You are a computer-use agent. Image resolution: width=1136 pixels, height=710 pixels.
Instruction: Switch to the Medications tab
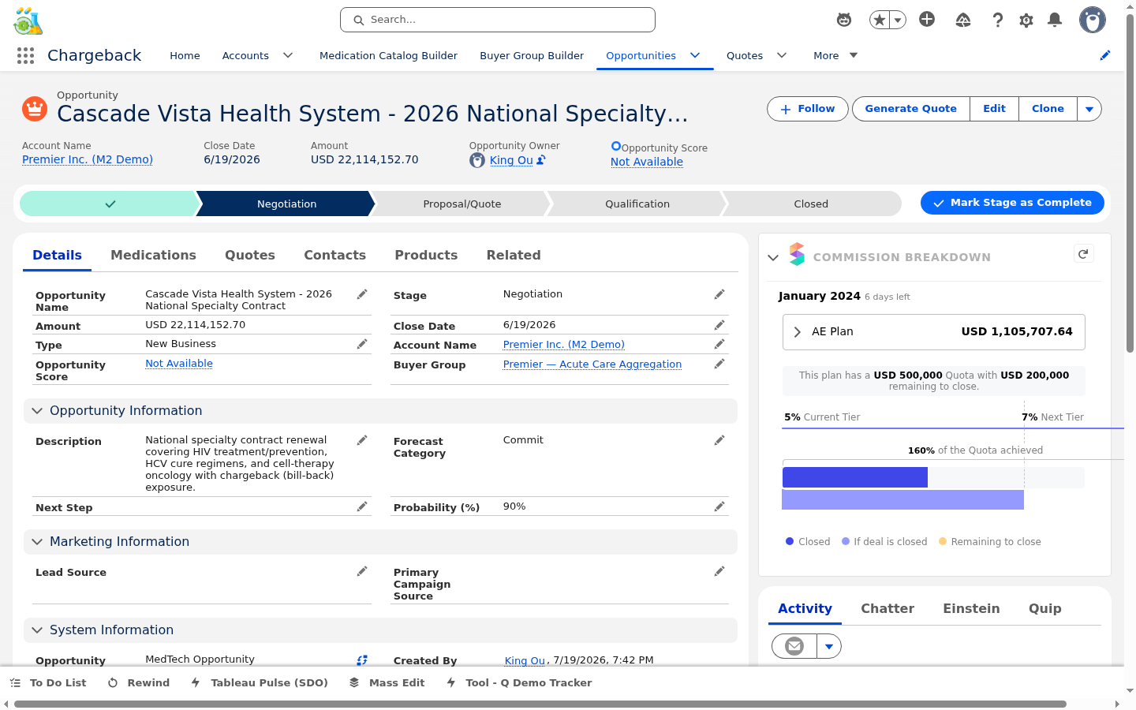153,255
